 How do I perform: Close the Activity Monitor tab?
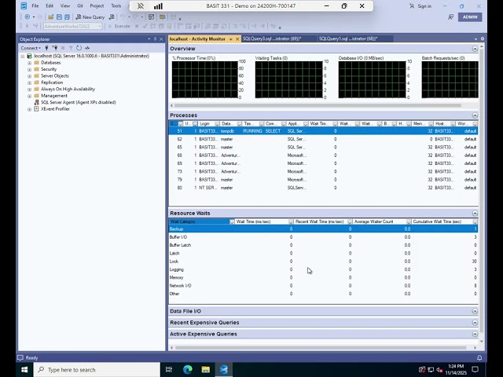coord(237,39)
